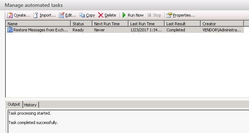Click the Properties icon
This screenshot has height=133, width=249.
169,15
